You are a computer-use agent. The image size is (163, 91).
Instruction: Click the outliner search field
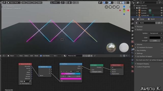[149, 3]
